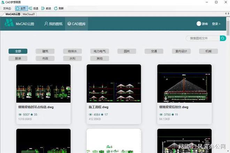230x153 pixels.
Task: Switch to the MxCloud1 tab
Action: [x=29, y=14]
